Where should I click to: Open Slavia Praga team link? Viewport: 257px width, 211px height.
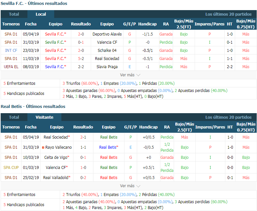coord(107,67)
